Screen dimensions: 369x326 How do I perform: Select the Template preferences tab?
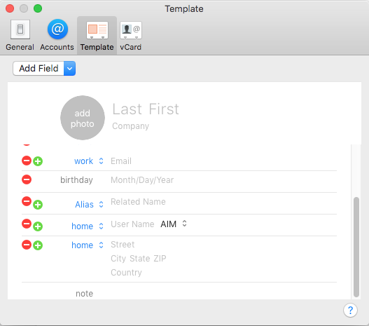tap(97, 35)
